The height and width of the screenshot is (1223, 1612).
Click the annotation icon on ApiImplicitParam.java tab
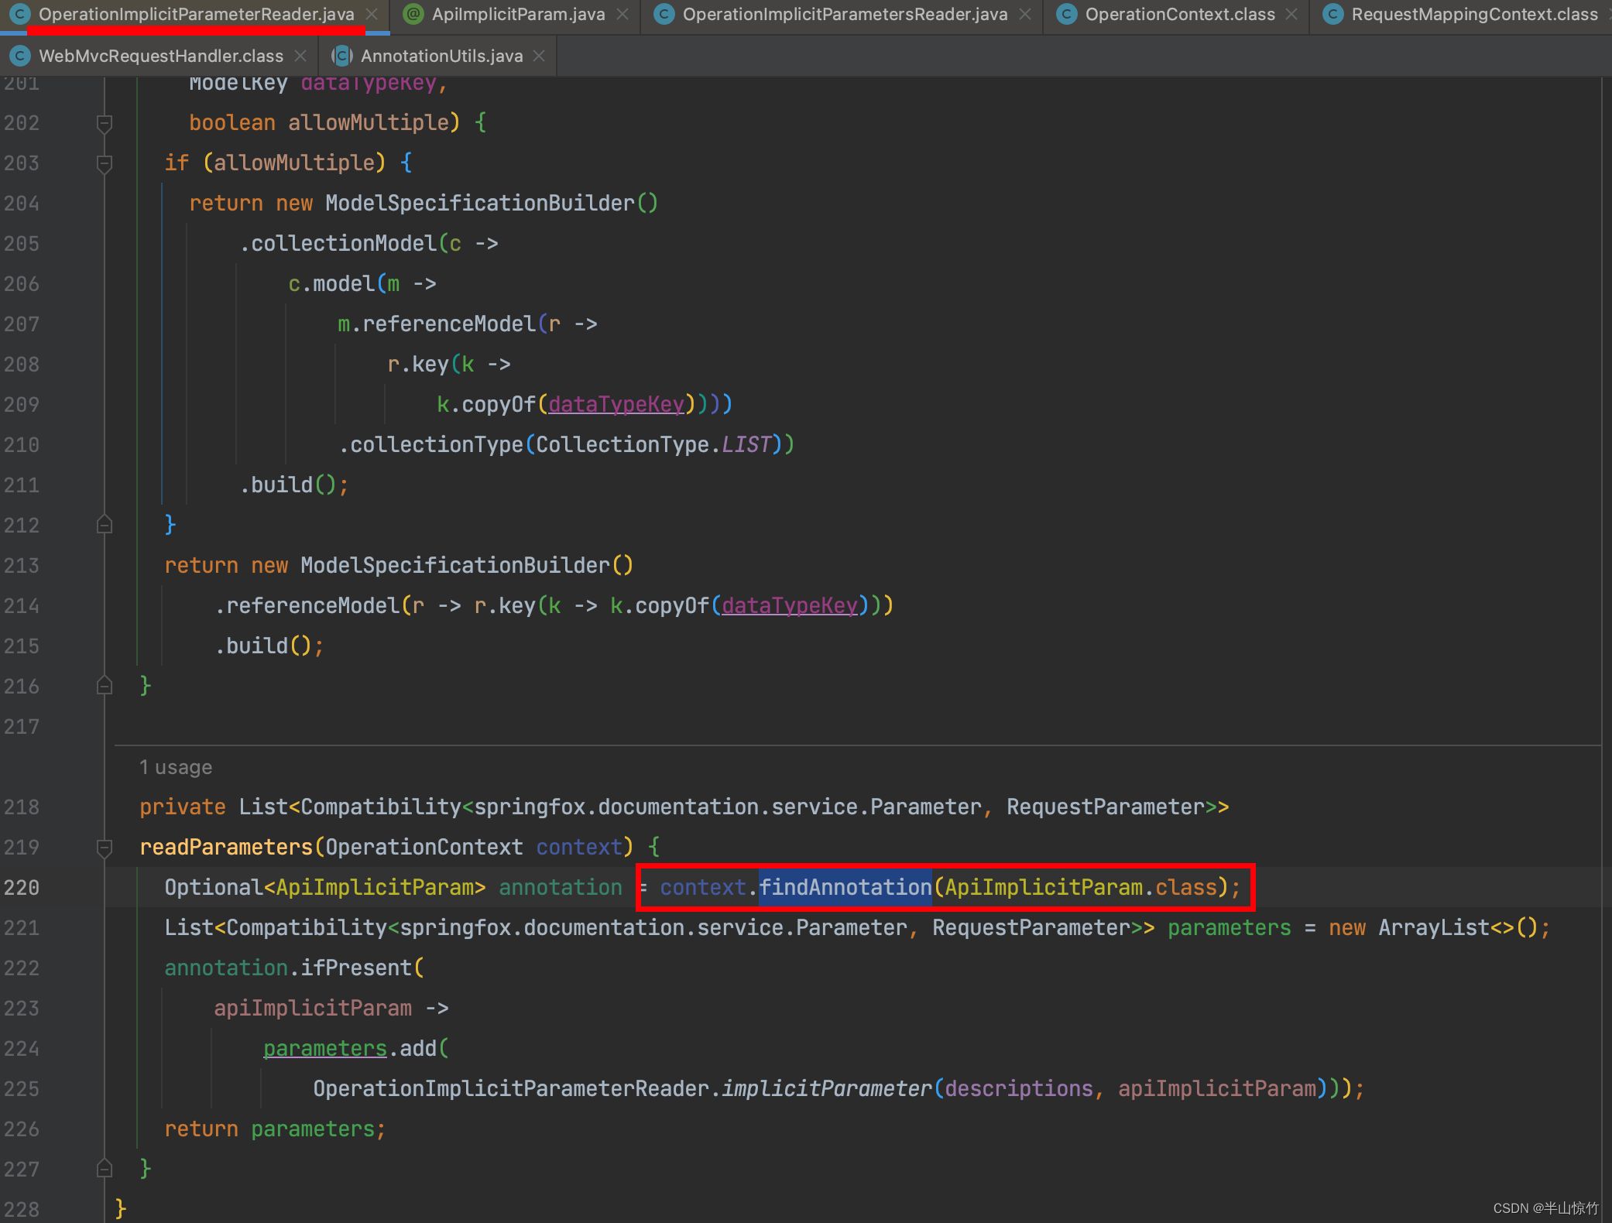tap(413, 14)
